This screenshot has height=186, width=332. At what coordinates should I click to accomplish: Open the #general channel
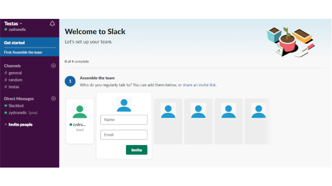tap(15, 73)
